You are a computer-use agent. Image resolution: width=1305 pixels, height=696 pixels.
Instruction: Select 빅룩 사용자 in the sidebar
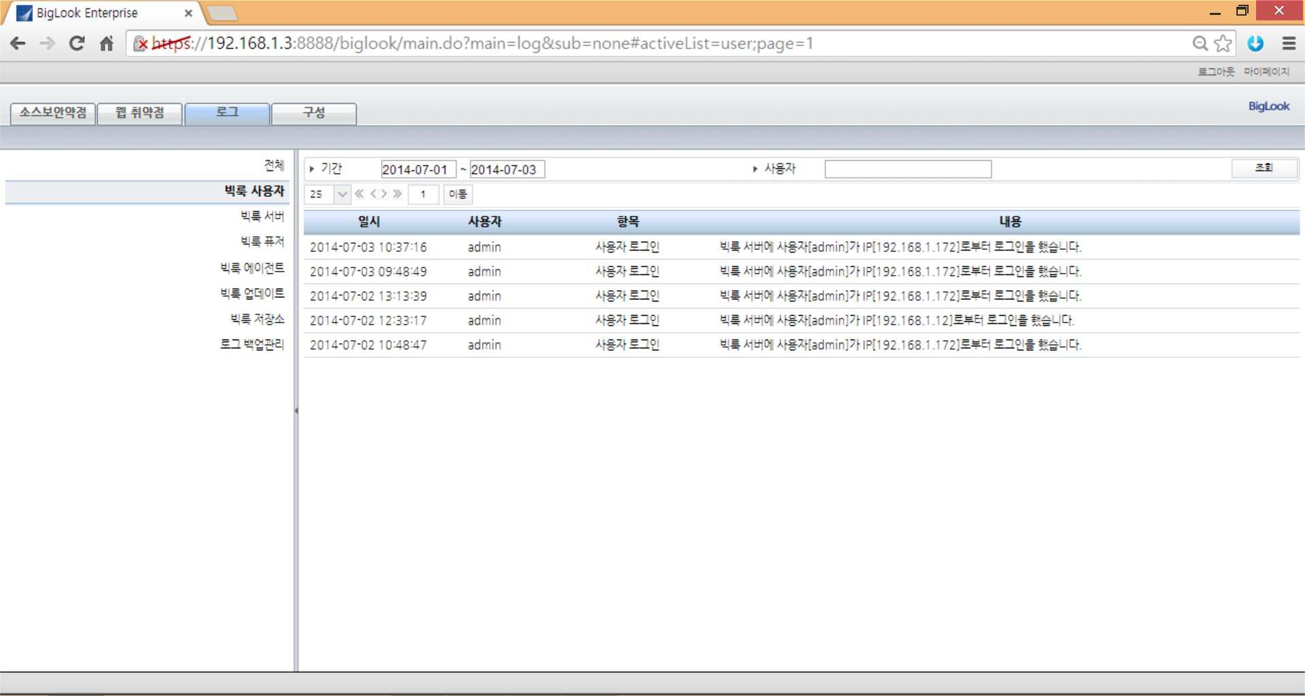pos(147,191)
